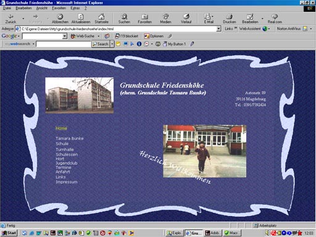
Task: Click the Google toolbar search field
Action: (x=43, y=36)
